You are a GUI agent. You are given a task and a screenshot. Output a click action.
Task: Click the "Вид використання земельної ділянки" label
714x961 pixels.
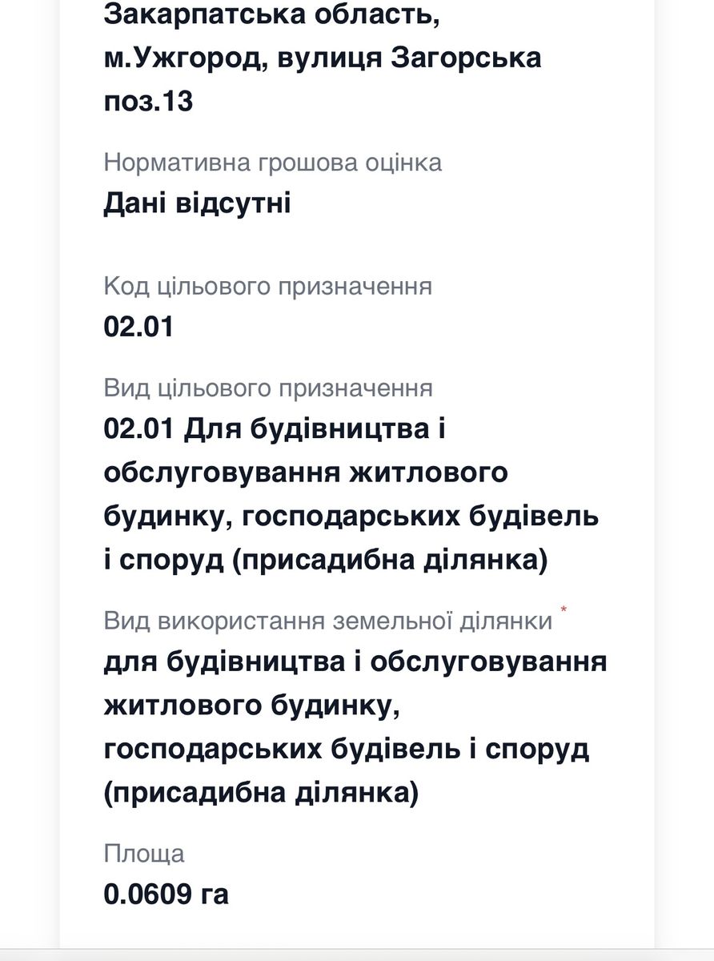pyautogui.click(x=328, y=621)
